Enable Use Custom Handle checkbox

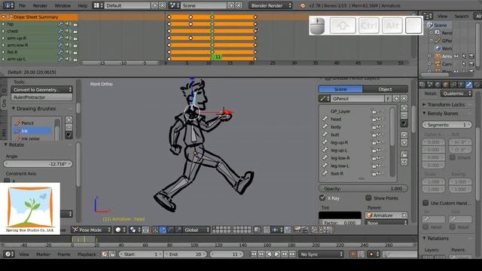[x=426, y=202]
